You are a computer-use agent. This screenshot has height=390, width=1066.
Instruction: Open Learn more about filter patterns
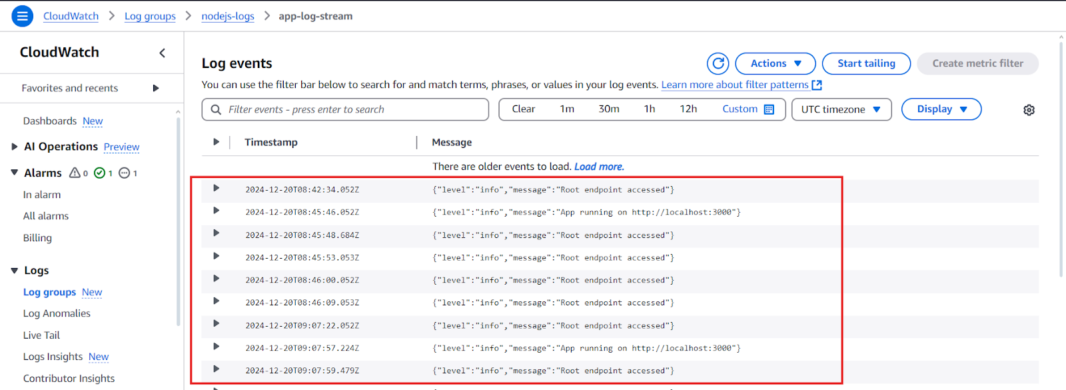pyautogui.click(x=735, y=85)
